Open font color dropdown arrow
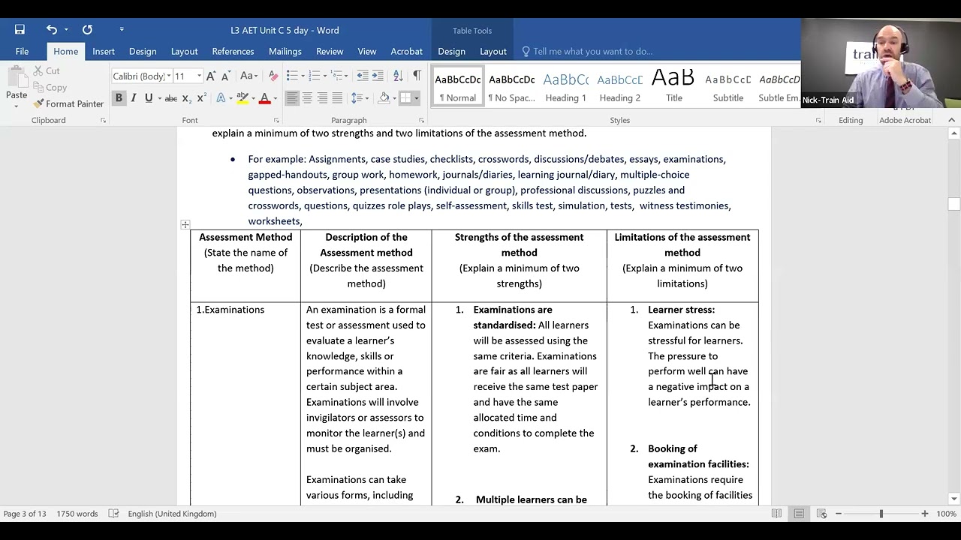 tap(276, 98)
